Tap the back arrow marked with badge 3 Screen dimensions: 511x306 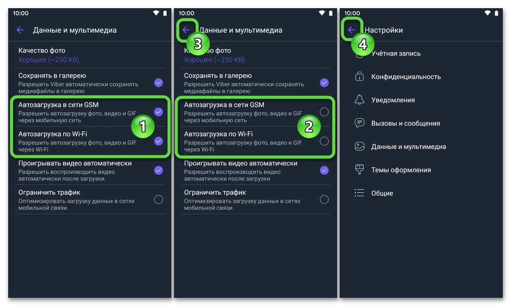[x=186, y=30]
